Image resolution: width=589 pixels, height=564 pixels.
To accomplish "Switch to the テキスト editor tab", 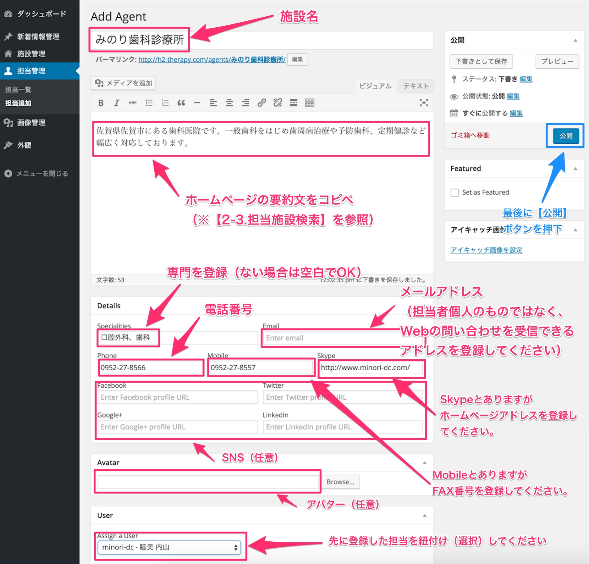I will click(416, 86).
